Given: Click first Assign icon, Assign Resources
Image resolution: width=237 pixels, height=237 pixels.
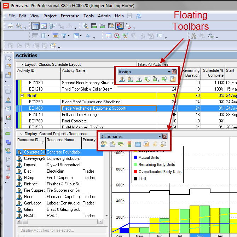Looking at the screenshot, I should coord(122,79).
